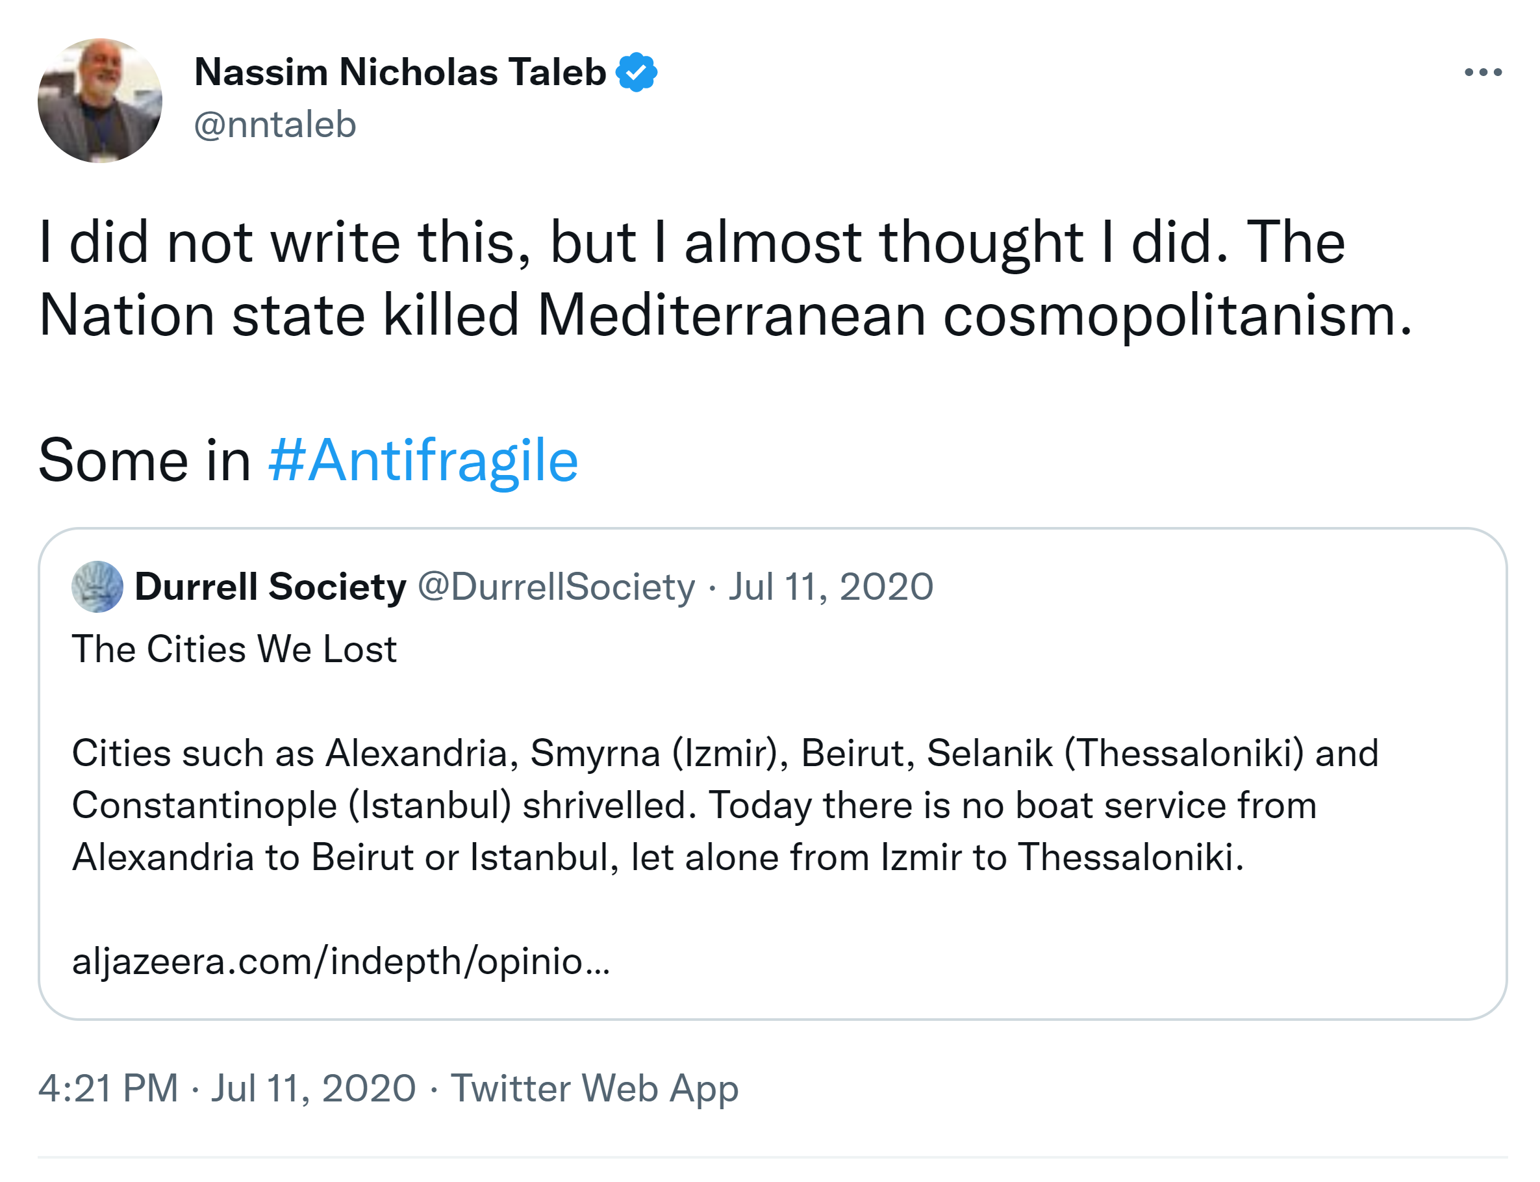The image size is (1540, 1182).
Task: Open the Nassim Nicholas Taleb display name
Action: tap(399, 71)
